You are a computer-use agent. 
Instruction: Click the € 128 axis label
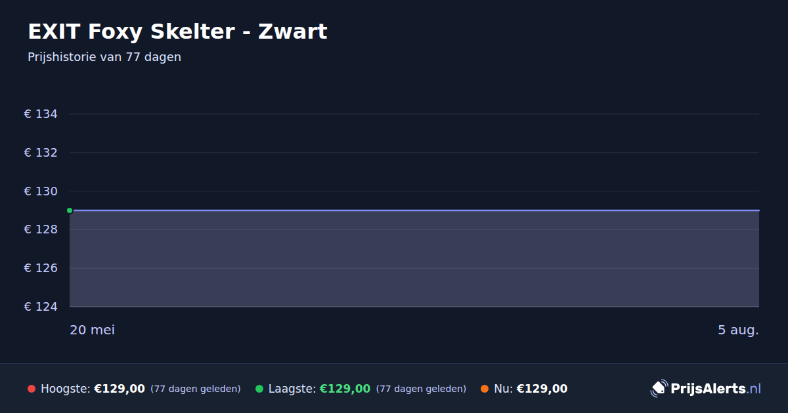coord(41,229)
